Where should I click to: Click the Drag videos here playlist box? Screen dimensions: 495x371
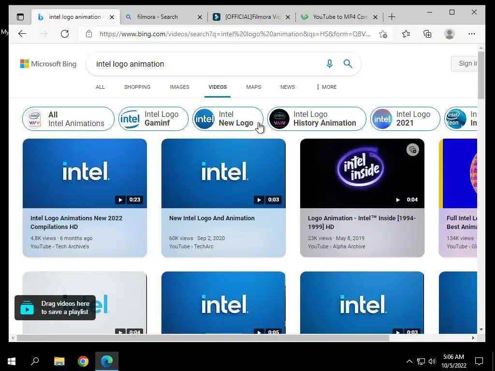point(55,308)
